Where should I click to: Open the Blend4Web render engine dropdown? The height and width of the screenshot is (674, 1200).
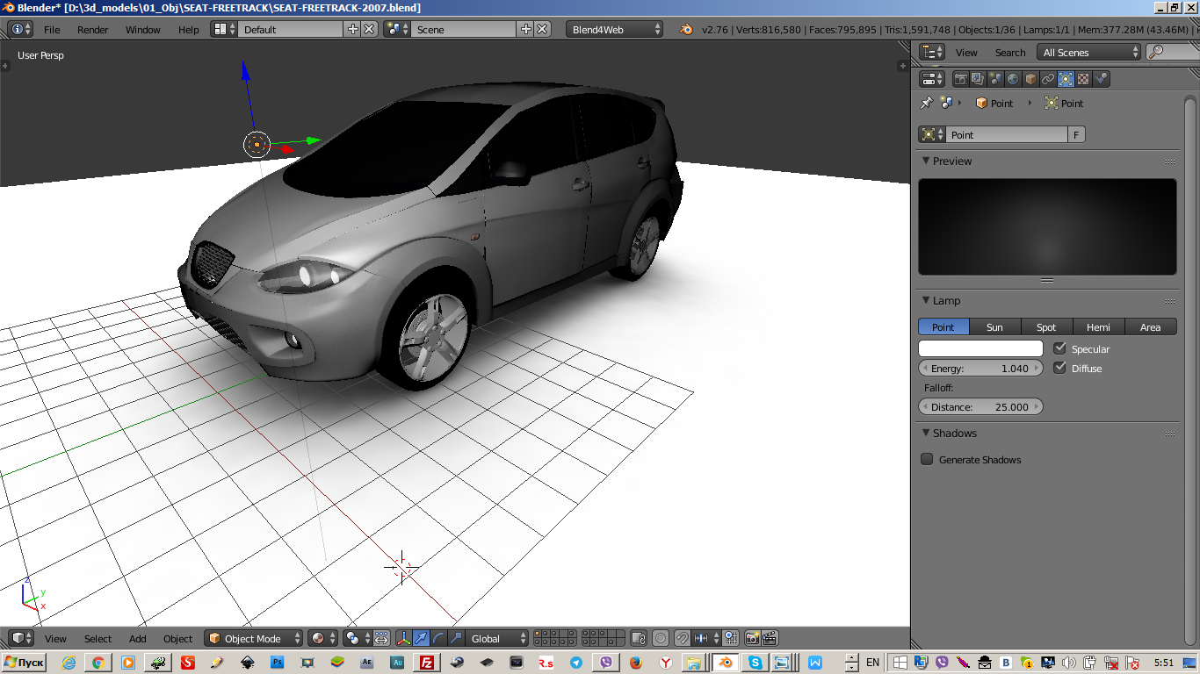615,29
